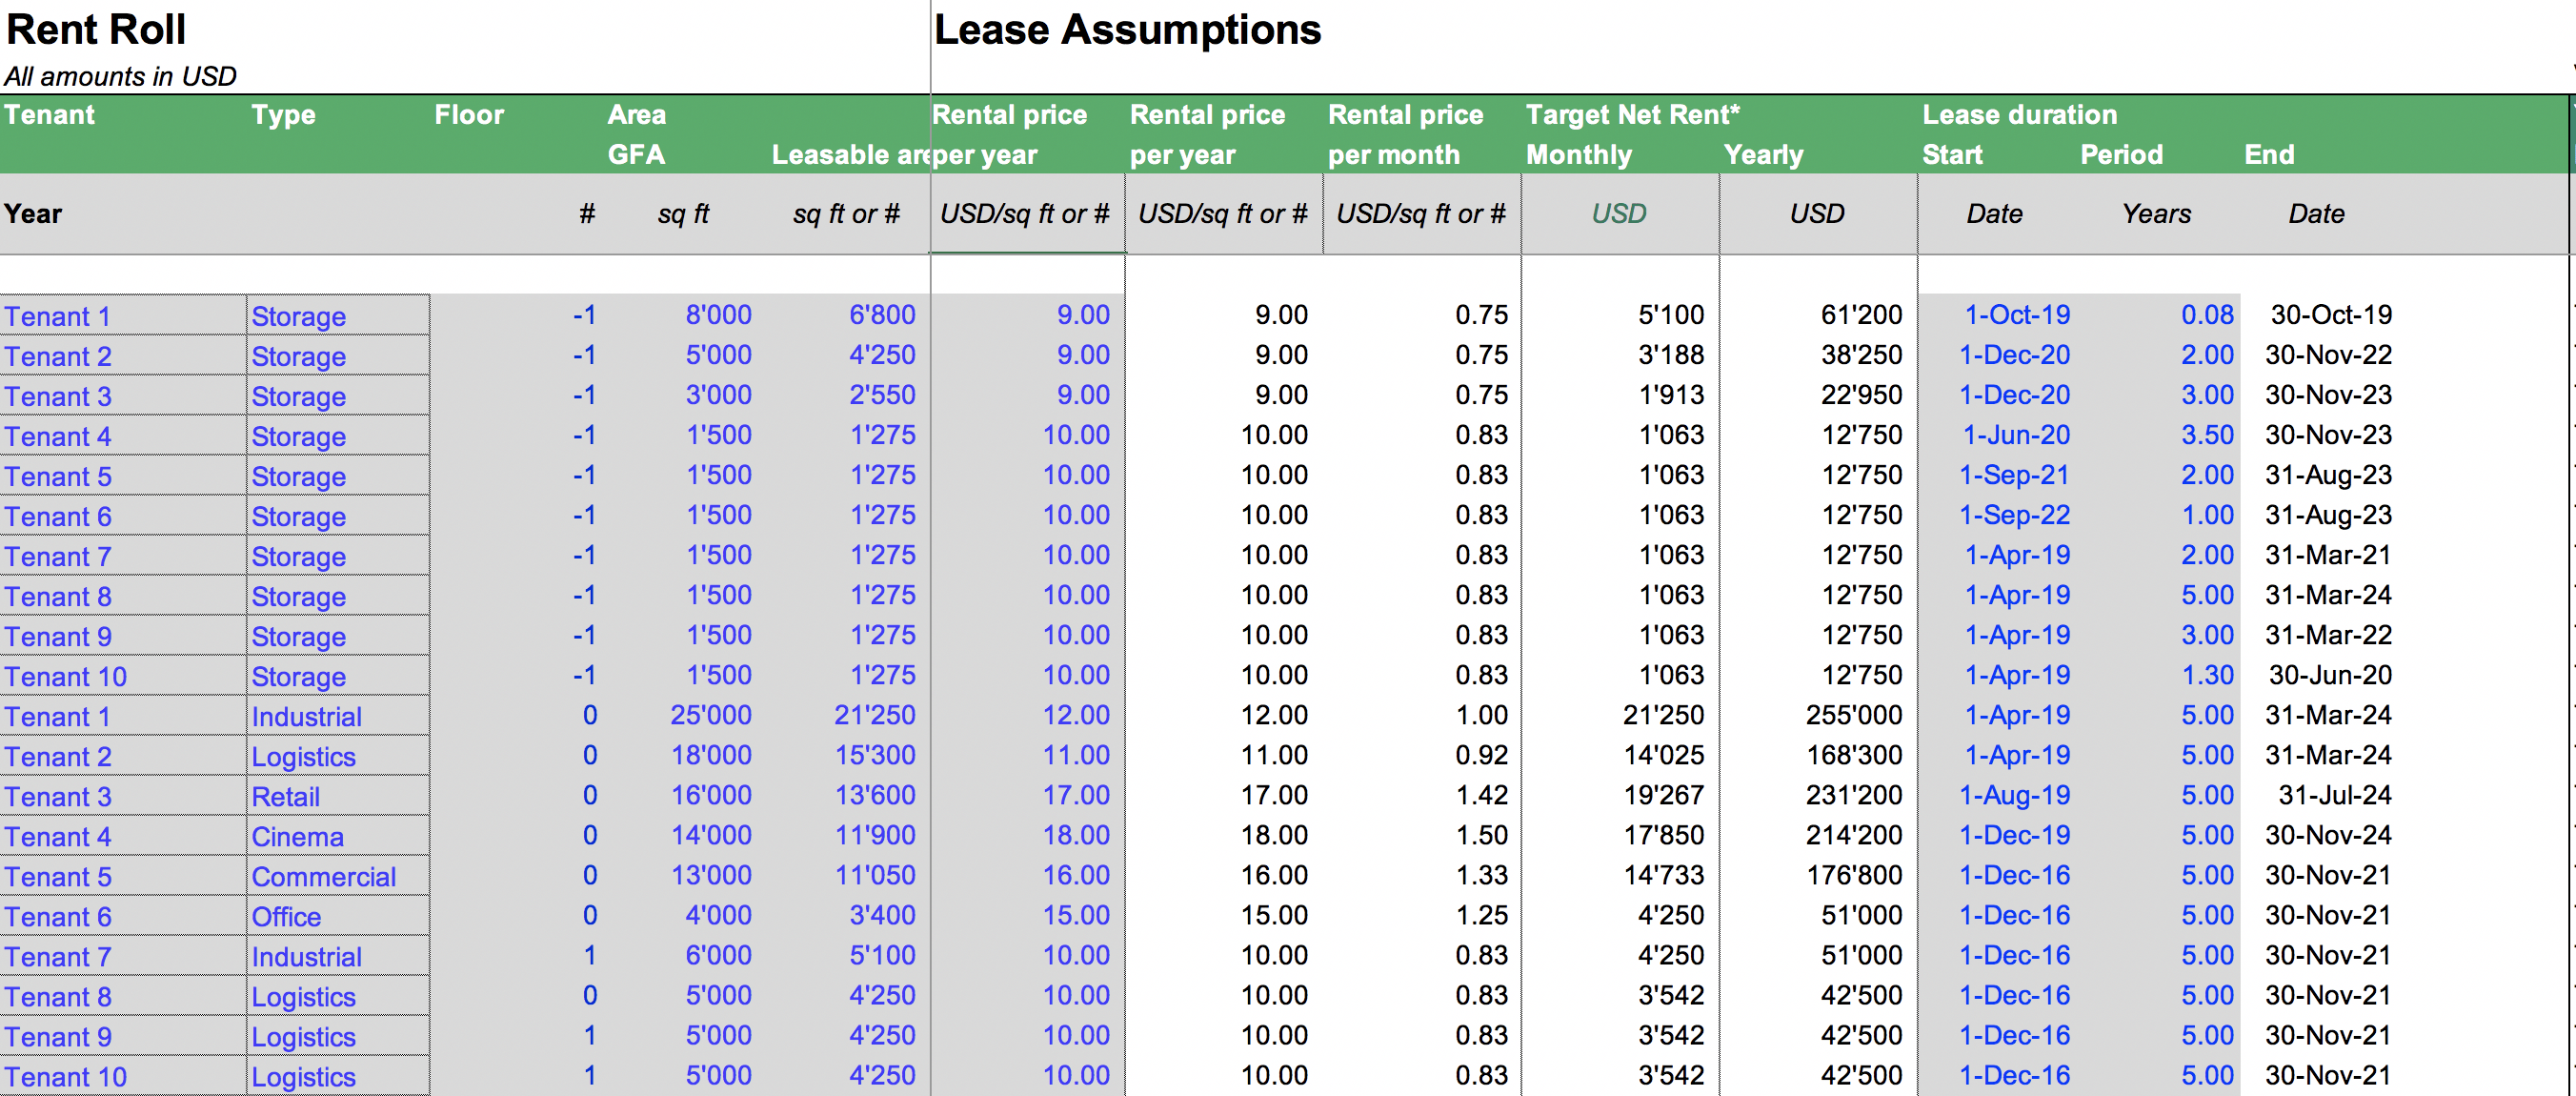The height and width of the screenshot is (1096, 2576).
Task: Select yearly rent cell 255'000
Action: 1854,715
